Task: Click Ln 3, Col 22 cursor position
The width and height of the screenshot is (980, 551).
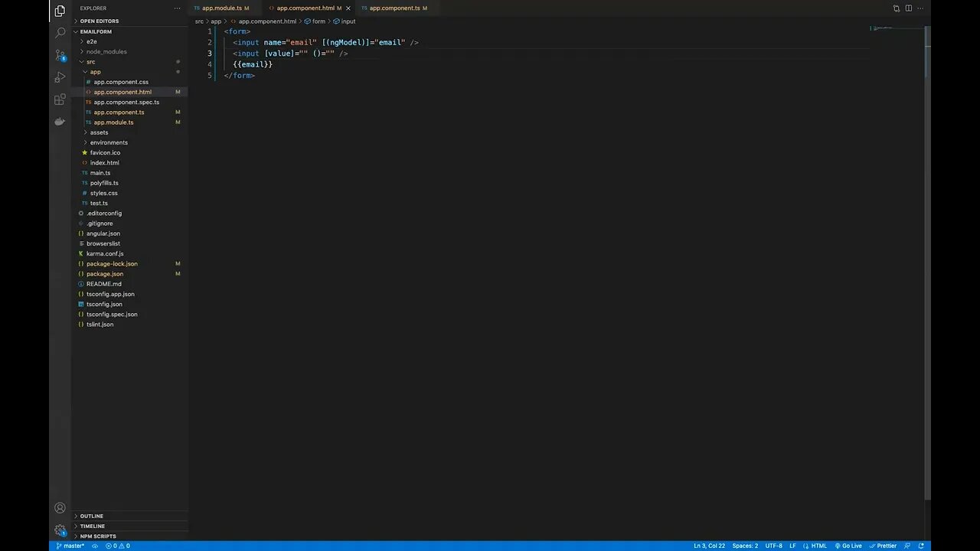Action: pos(709,546)
